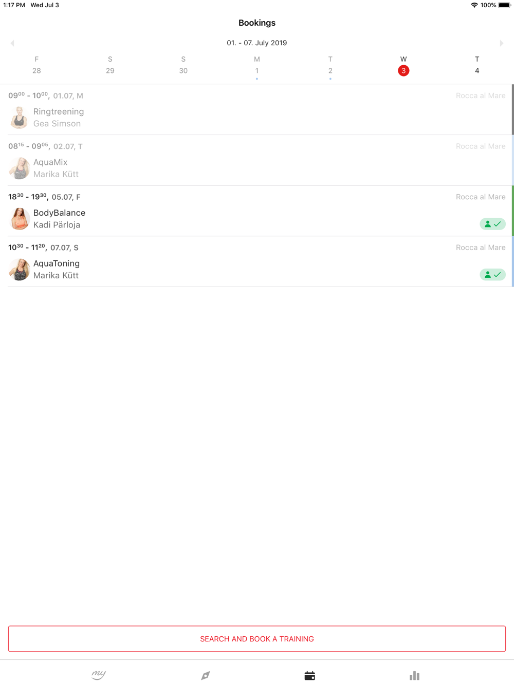Click Search and Book a Training button
Screen dimensions: 514x685
coord(257,639)
